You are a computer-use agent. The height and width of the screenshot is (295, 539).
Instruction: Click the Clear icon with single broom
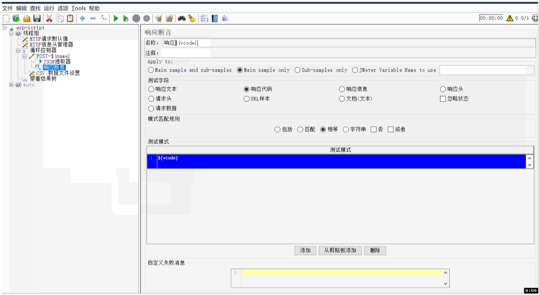pyautogui.click(x=159, y=18)
